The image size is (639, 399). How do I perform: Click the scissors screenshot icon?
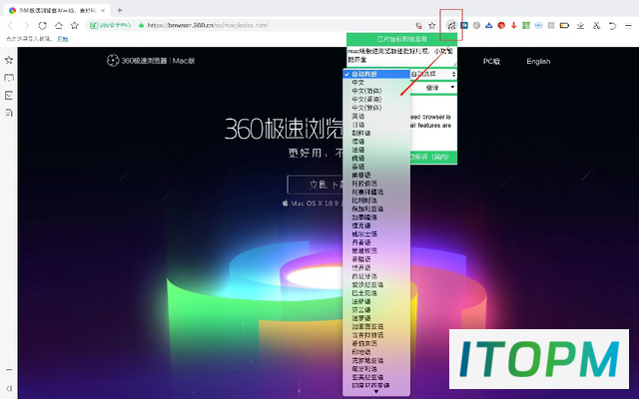[x=597, y=25]
